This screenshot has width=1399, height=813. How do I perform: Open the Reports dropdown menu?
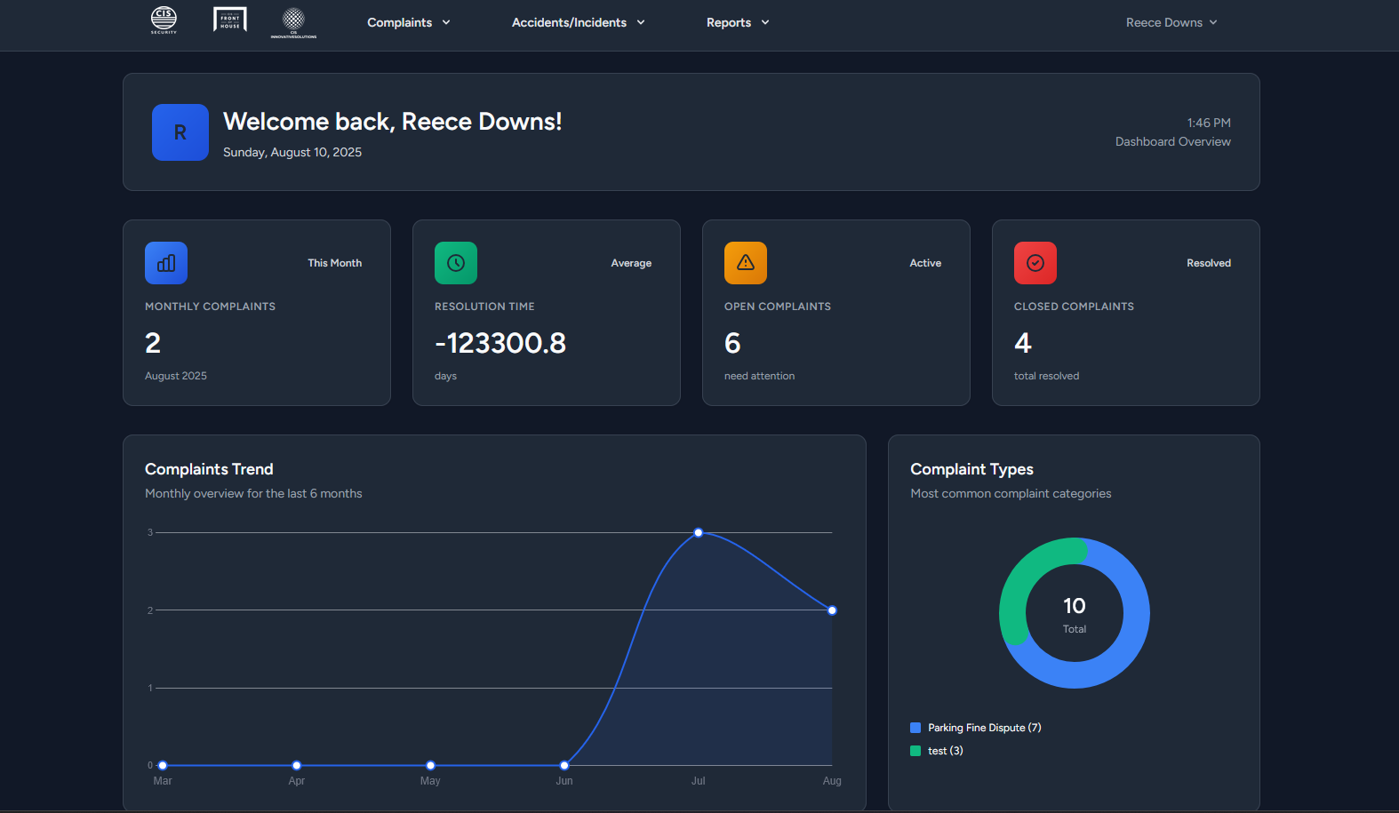tap(738, 22)
